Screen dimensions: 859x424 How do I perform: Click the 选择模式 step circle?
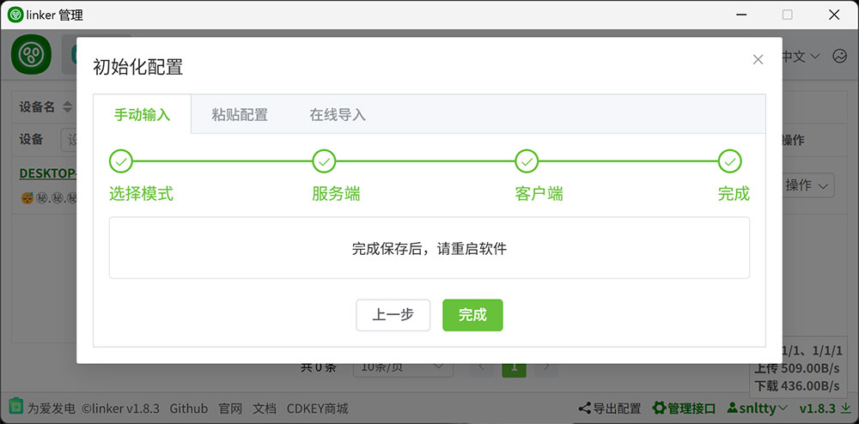[x=121, y=161]
